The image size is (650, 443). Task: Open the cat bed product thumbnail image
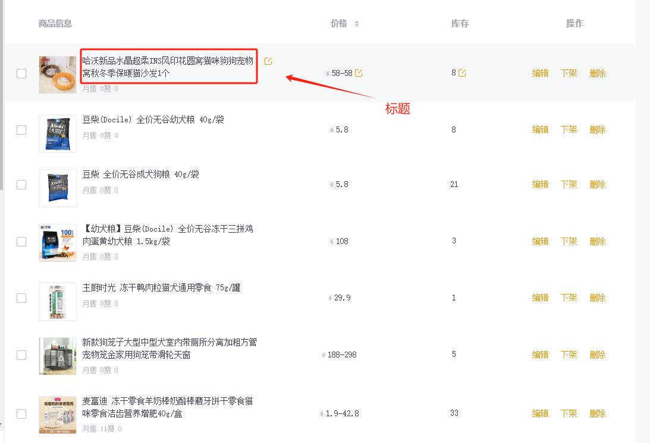(x=58, y=74)
